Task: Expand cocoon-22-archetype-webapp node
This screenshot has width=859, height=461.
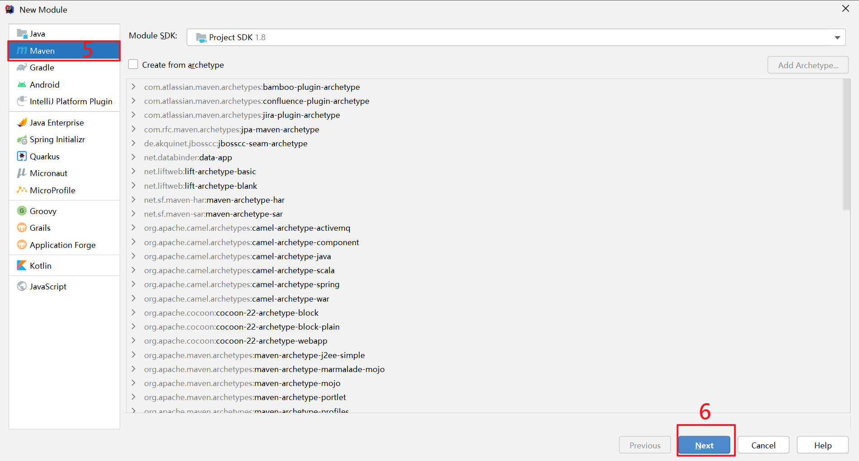Action: (x=133, y=340)
